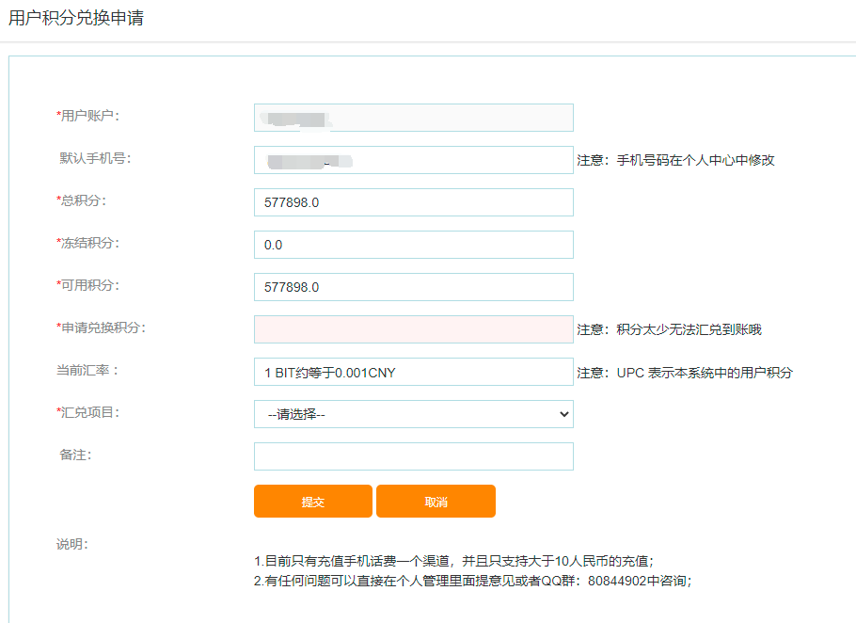Click the 用户积分兑换申请 page title
Screen dimensions: 856x623
point(76,18)
